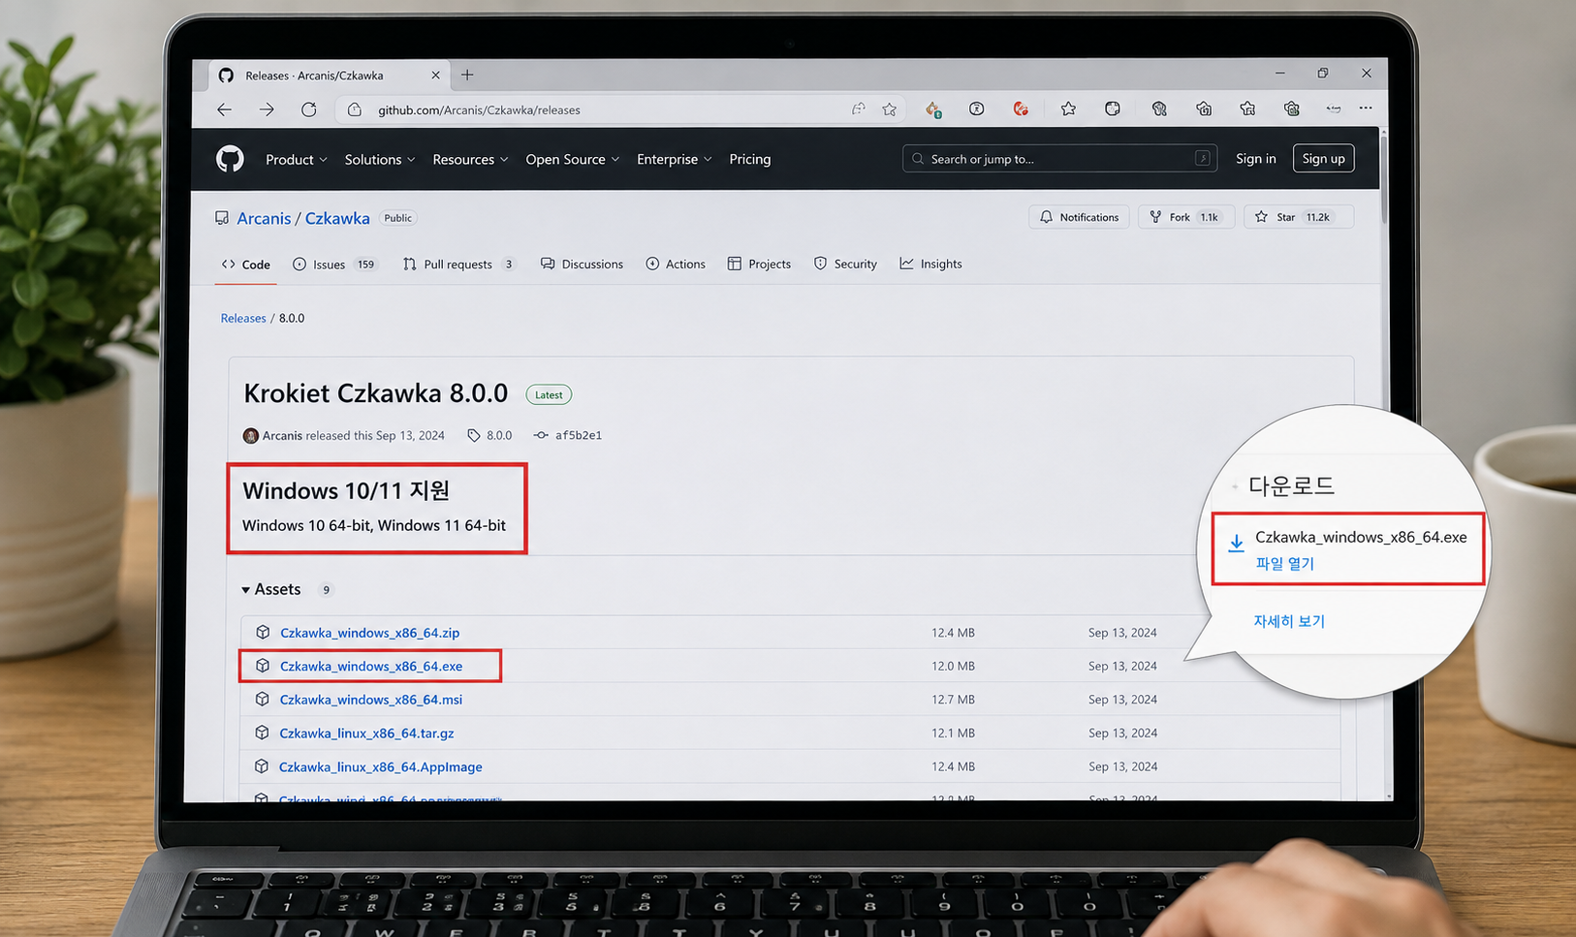The width and height of the screenshot is (1576, 937).
Task: Open the Actions tab
Action: tap(676, 265)
